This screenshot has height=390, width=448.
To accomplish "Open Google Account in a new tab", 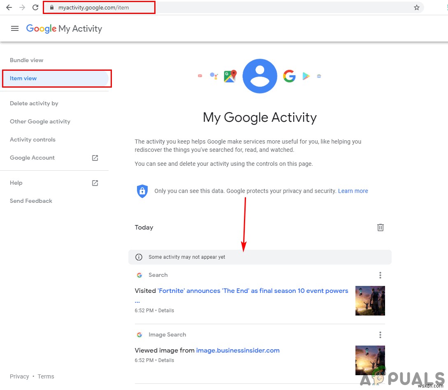I will pos(32,158).
